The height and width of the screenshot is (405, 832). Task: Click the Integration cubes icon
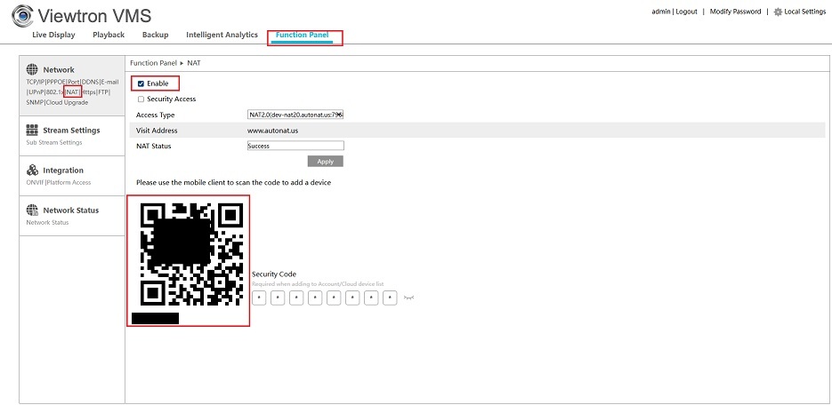(x=32, y=170)
